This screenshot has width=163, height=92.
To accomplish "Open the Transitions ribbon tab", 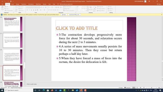I will pos(24,4).
